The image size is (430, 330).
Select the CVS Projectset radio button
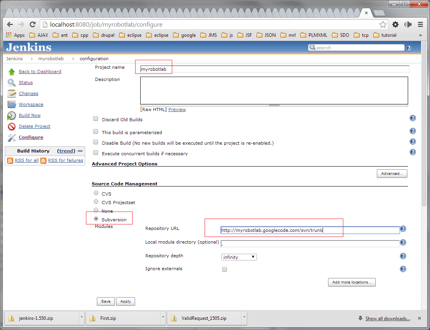[96, 201]
